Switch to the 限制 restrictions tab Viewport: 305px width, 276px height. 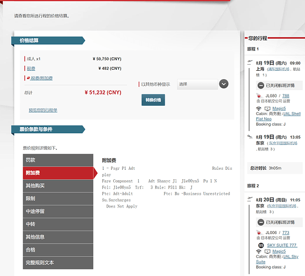pos(58,199)
